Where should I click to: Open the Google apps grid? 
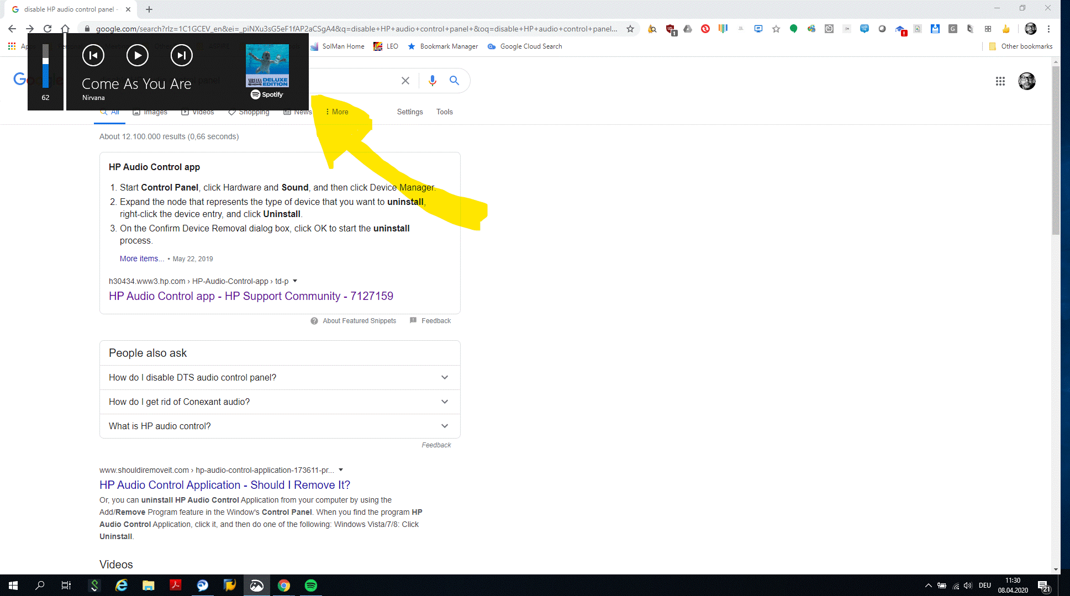pyautogui.click(x=1000, y=81)
